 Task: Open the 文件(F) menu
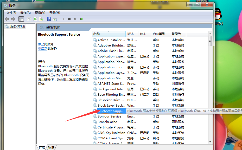pyautogui.click(x=11, y=13)
